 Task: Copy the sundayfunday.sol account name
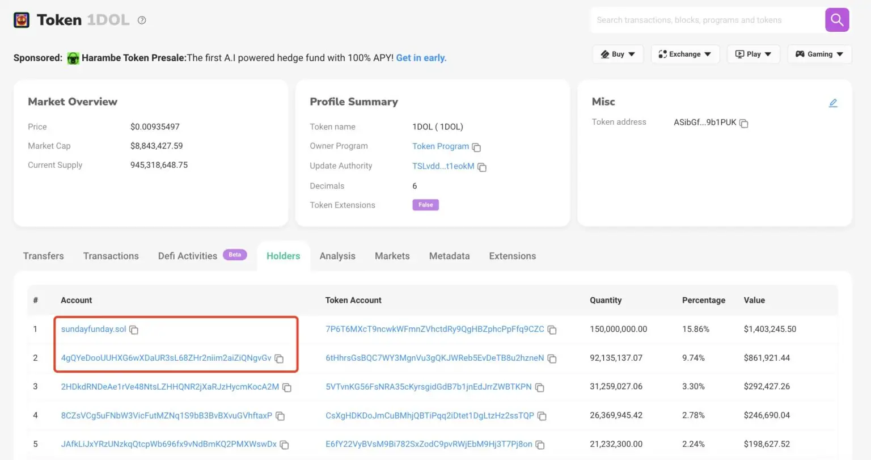tap(134, 330)
